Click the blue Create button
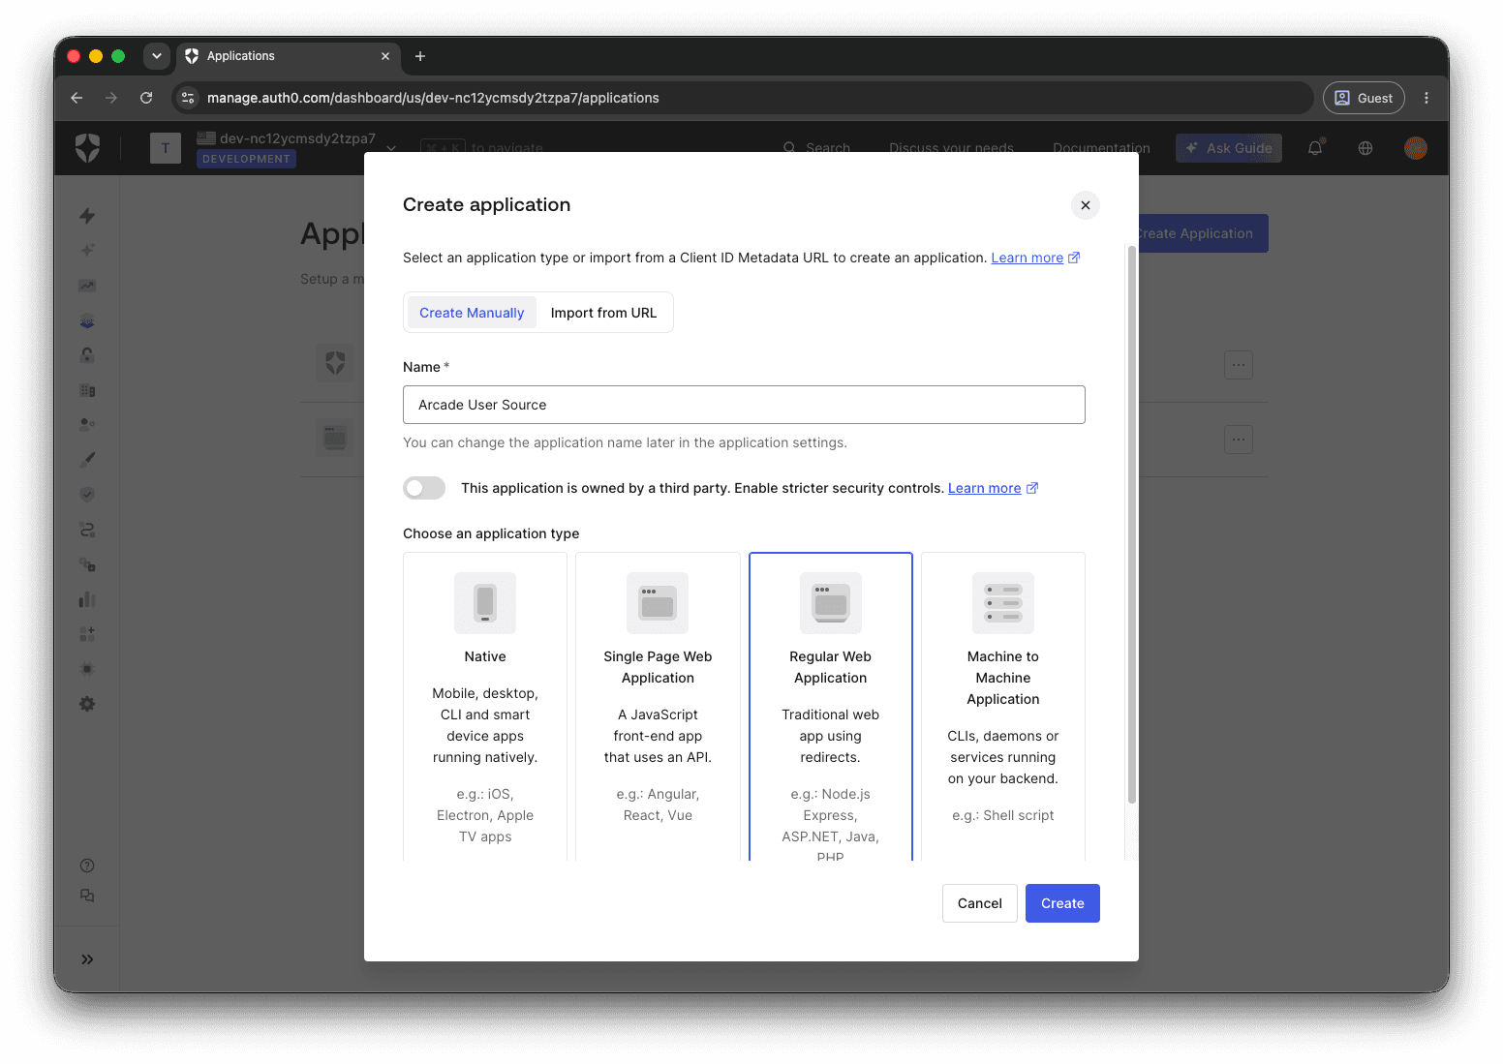Viewport: 1503px width, 1064px height. coord(1062,903)
